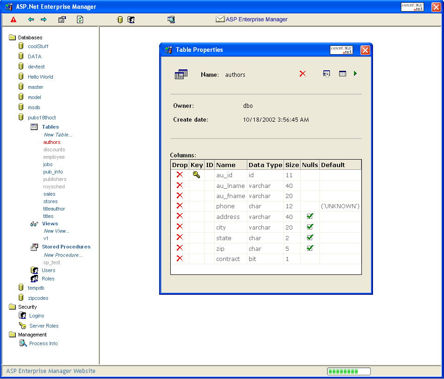Click the refresh page toolbar icon
444x379 pixels.
[x=80, y=19]
